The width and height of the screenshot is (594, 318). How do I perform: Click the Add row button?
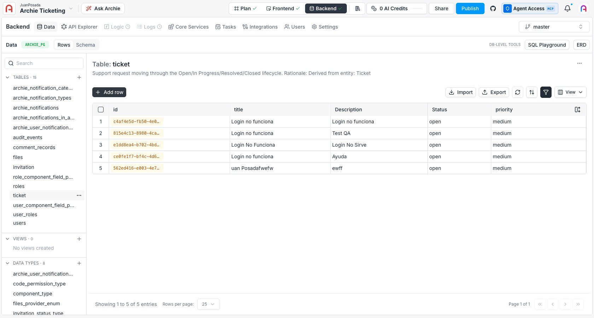coord(109,92)
